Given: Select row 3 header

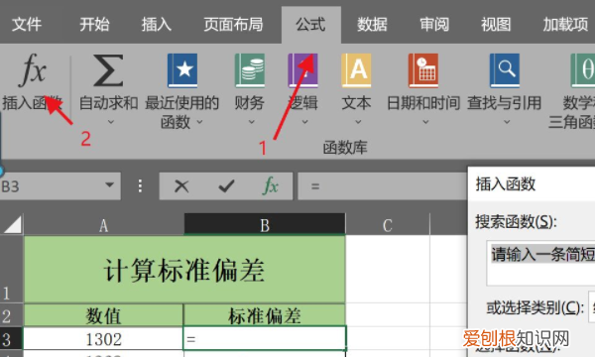Looking at the screenshot, I should coord(11,338).
